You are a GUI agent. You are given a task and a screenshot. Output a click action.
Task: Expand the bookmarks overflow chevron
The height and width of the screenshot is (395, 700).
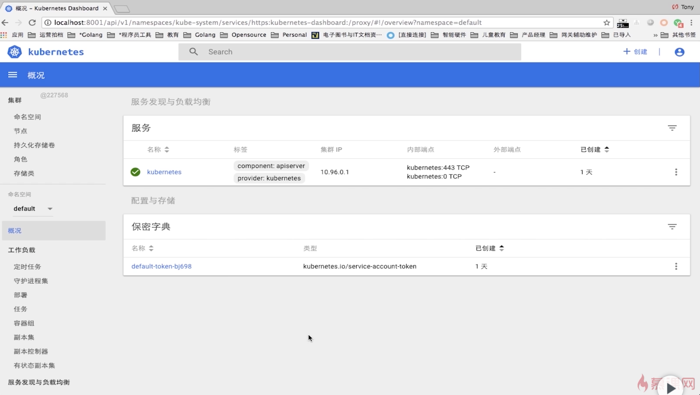point(655,35)
